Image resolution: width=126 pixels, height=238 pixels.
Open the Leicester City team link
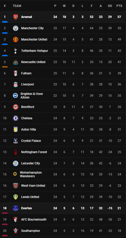point(30,163)
